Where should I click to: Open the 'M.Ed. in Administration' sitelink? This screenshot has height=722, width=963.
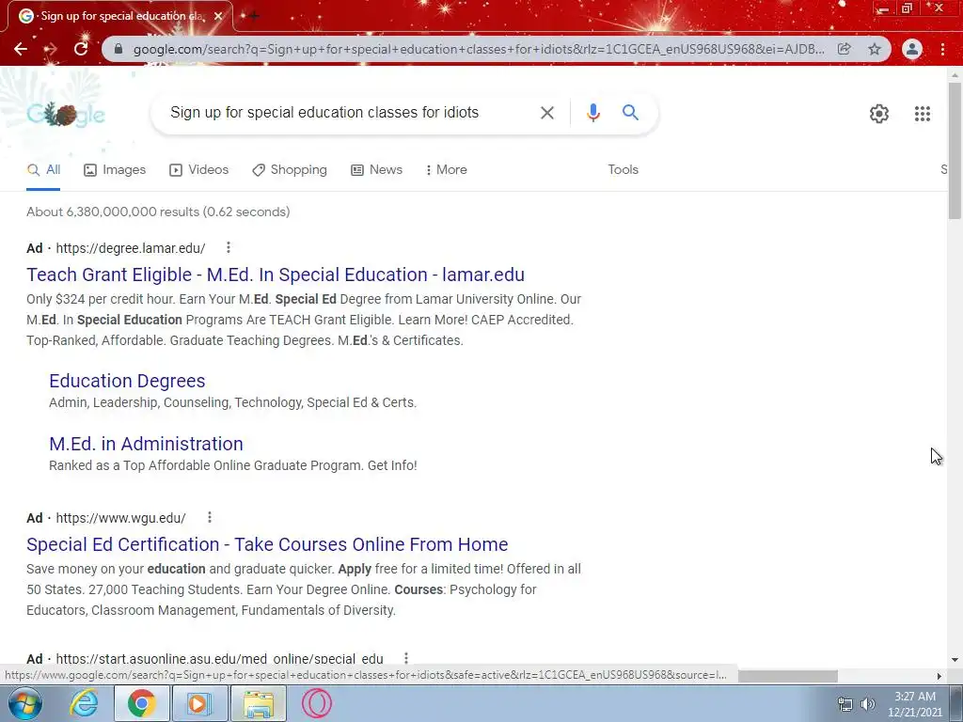tap(146, 444)
